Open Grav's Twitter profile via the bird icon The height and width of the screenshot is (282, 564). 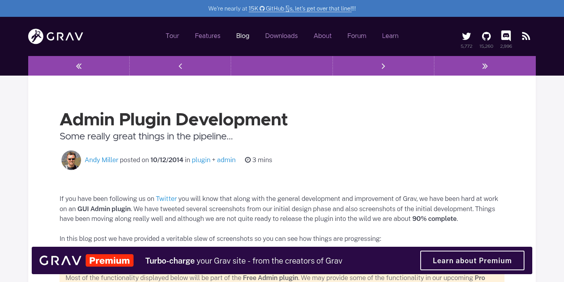(x=466, y=36)
